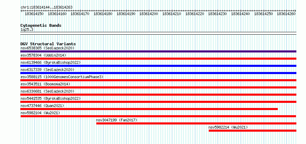Select the red nsv5982214 Wu2021 bar
306x144 pixels.
pyautogui.click(x=252, y=131)
